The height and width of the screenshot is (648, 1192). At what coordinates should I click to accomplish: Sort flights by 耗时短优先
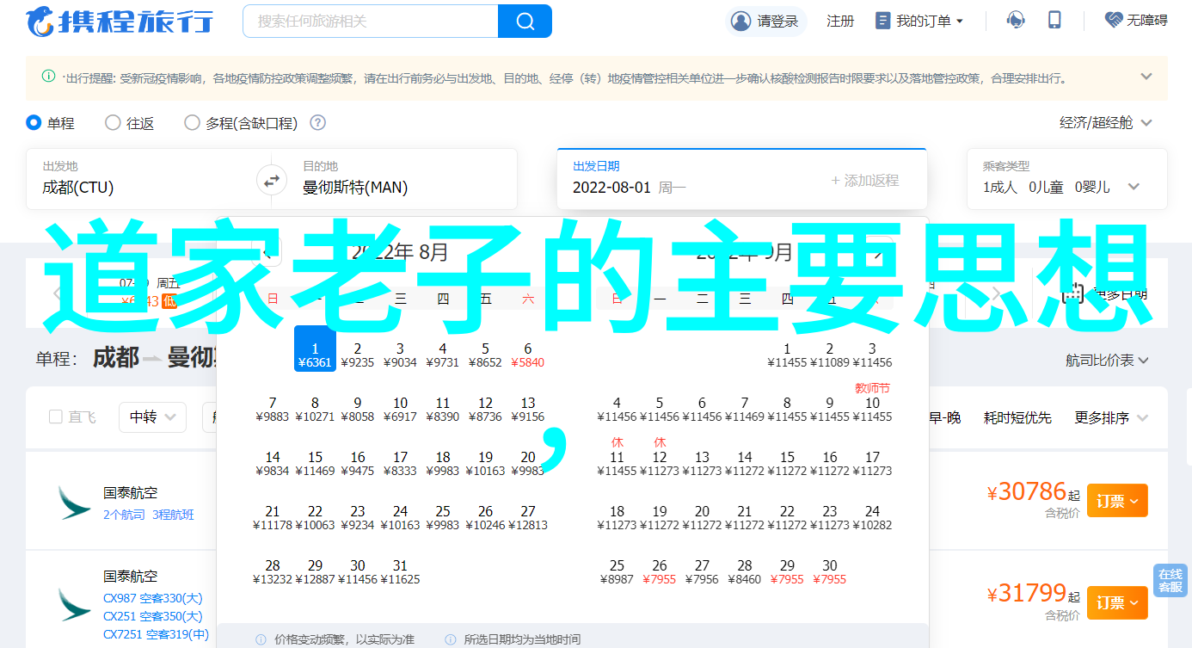[1017, 417]
